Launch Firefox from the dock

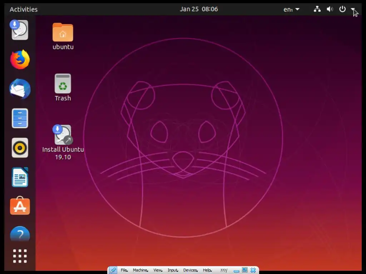pyautogui.click(x=20, y=60)
